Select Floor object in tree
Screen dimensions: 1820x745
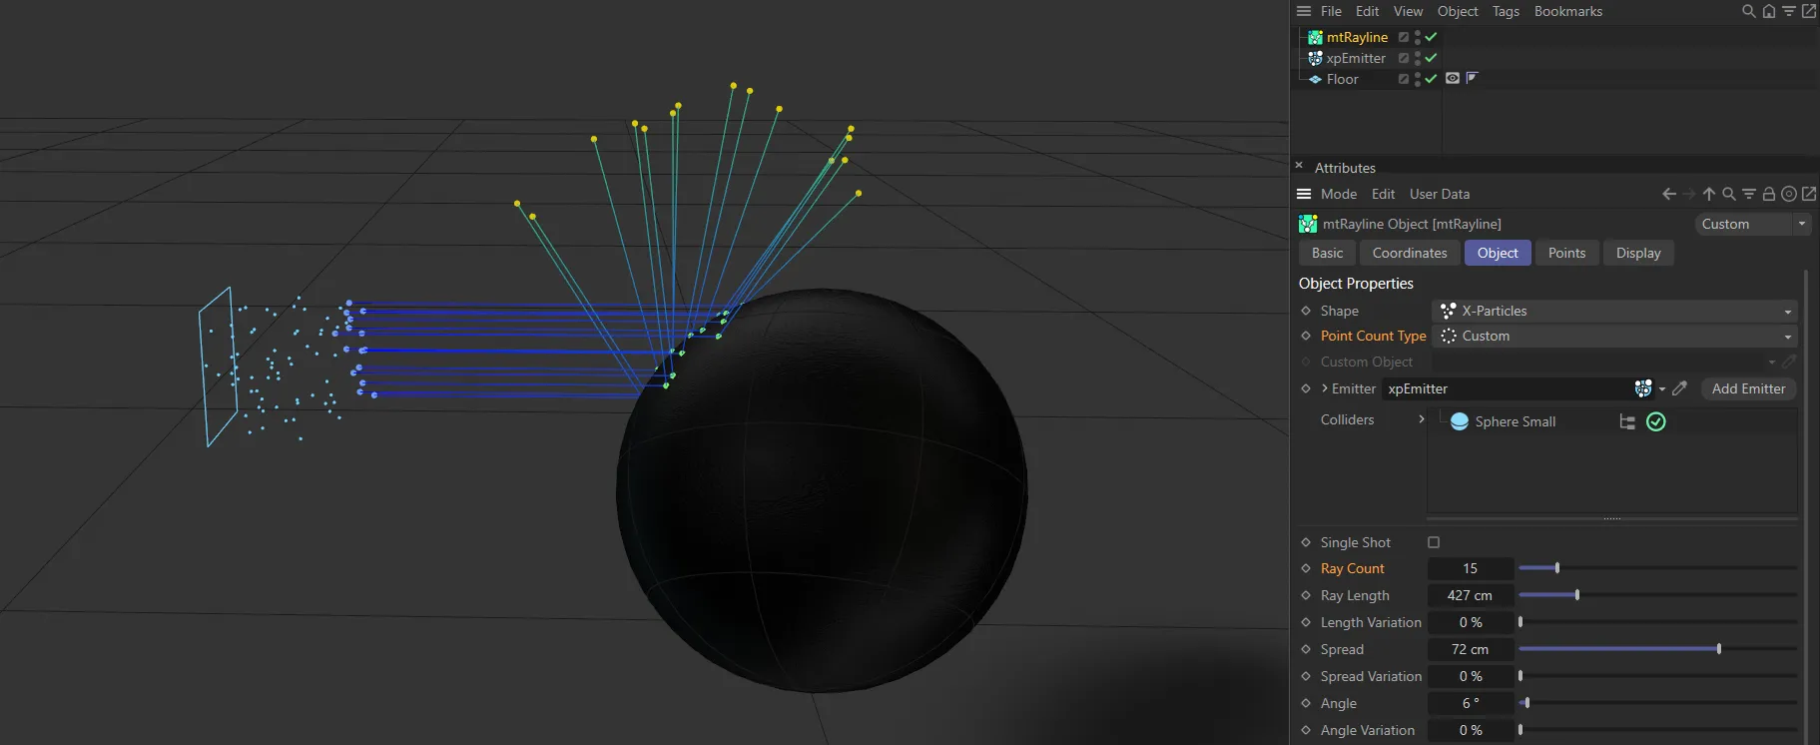(1342, 79)
